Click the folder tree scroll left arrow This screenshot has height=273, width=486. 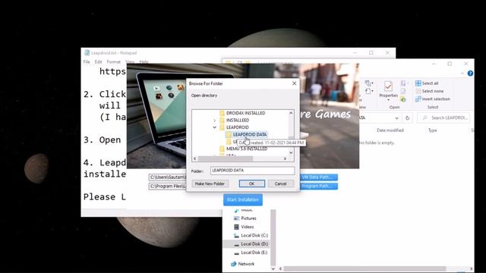click(x=194, y=158)
